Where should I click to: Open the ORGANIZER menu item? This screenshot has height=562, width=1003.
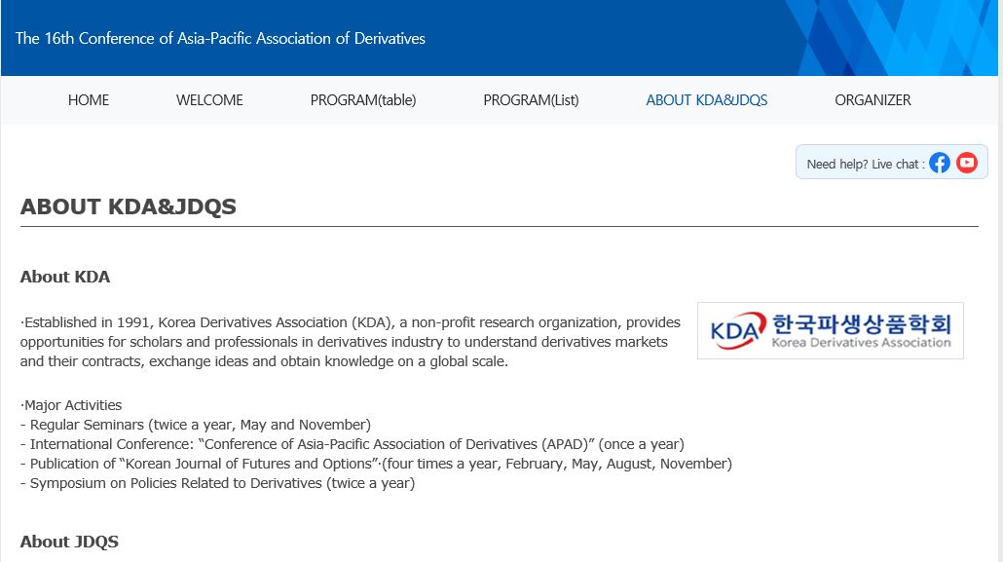click(x=873, y=100)
